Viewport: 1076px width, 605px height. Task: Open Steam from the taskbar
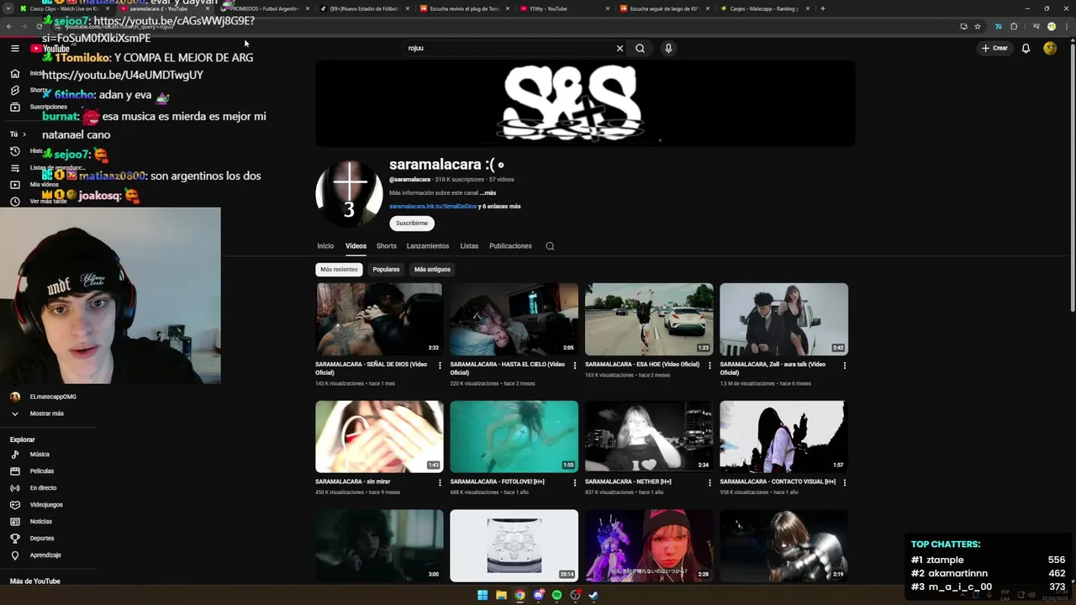coord(593,596)
